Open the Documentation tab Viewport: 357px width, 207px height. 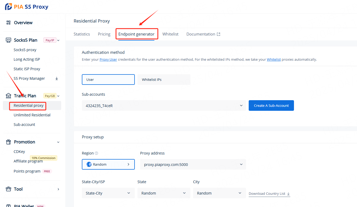[203, 34]
